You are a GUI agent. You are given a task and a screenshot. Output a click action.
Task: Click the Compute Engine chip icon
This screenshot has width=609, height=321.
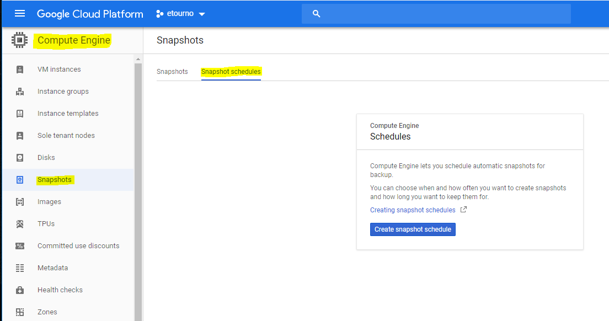coord(19,40)
